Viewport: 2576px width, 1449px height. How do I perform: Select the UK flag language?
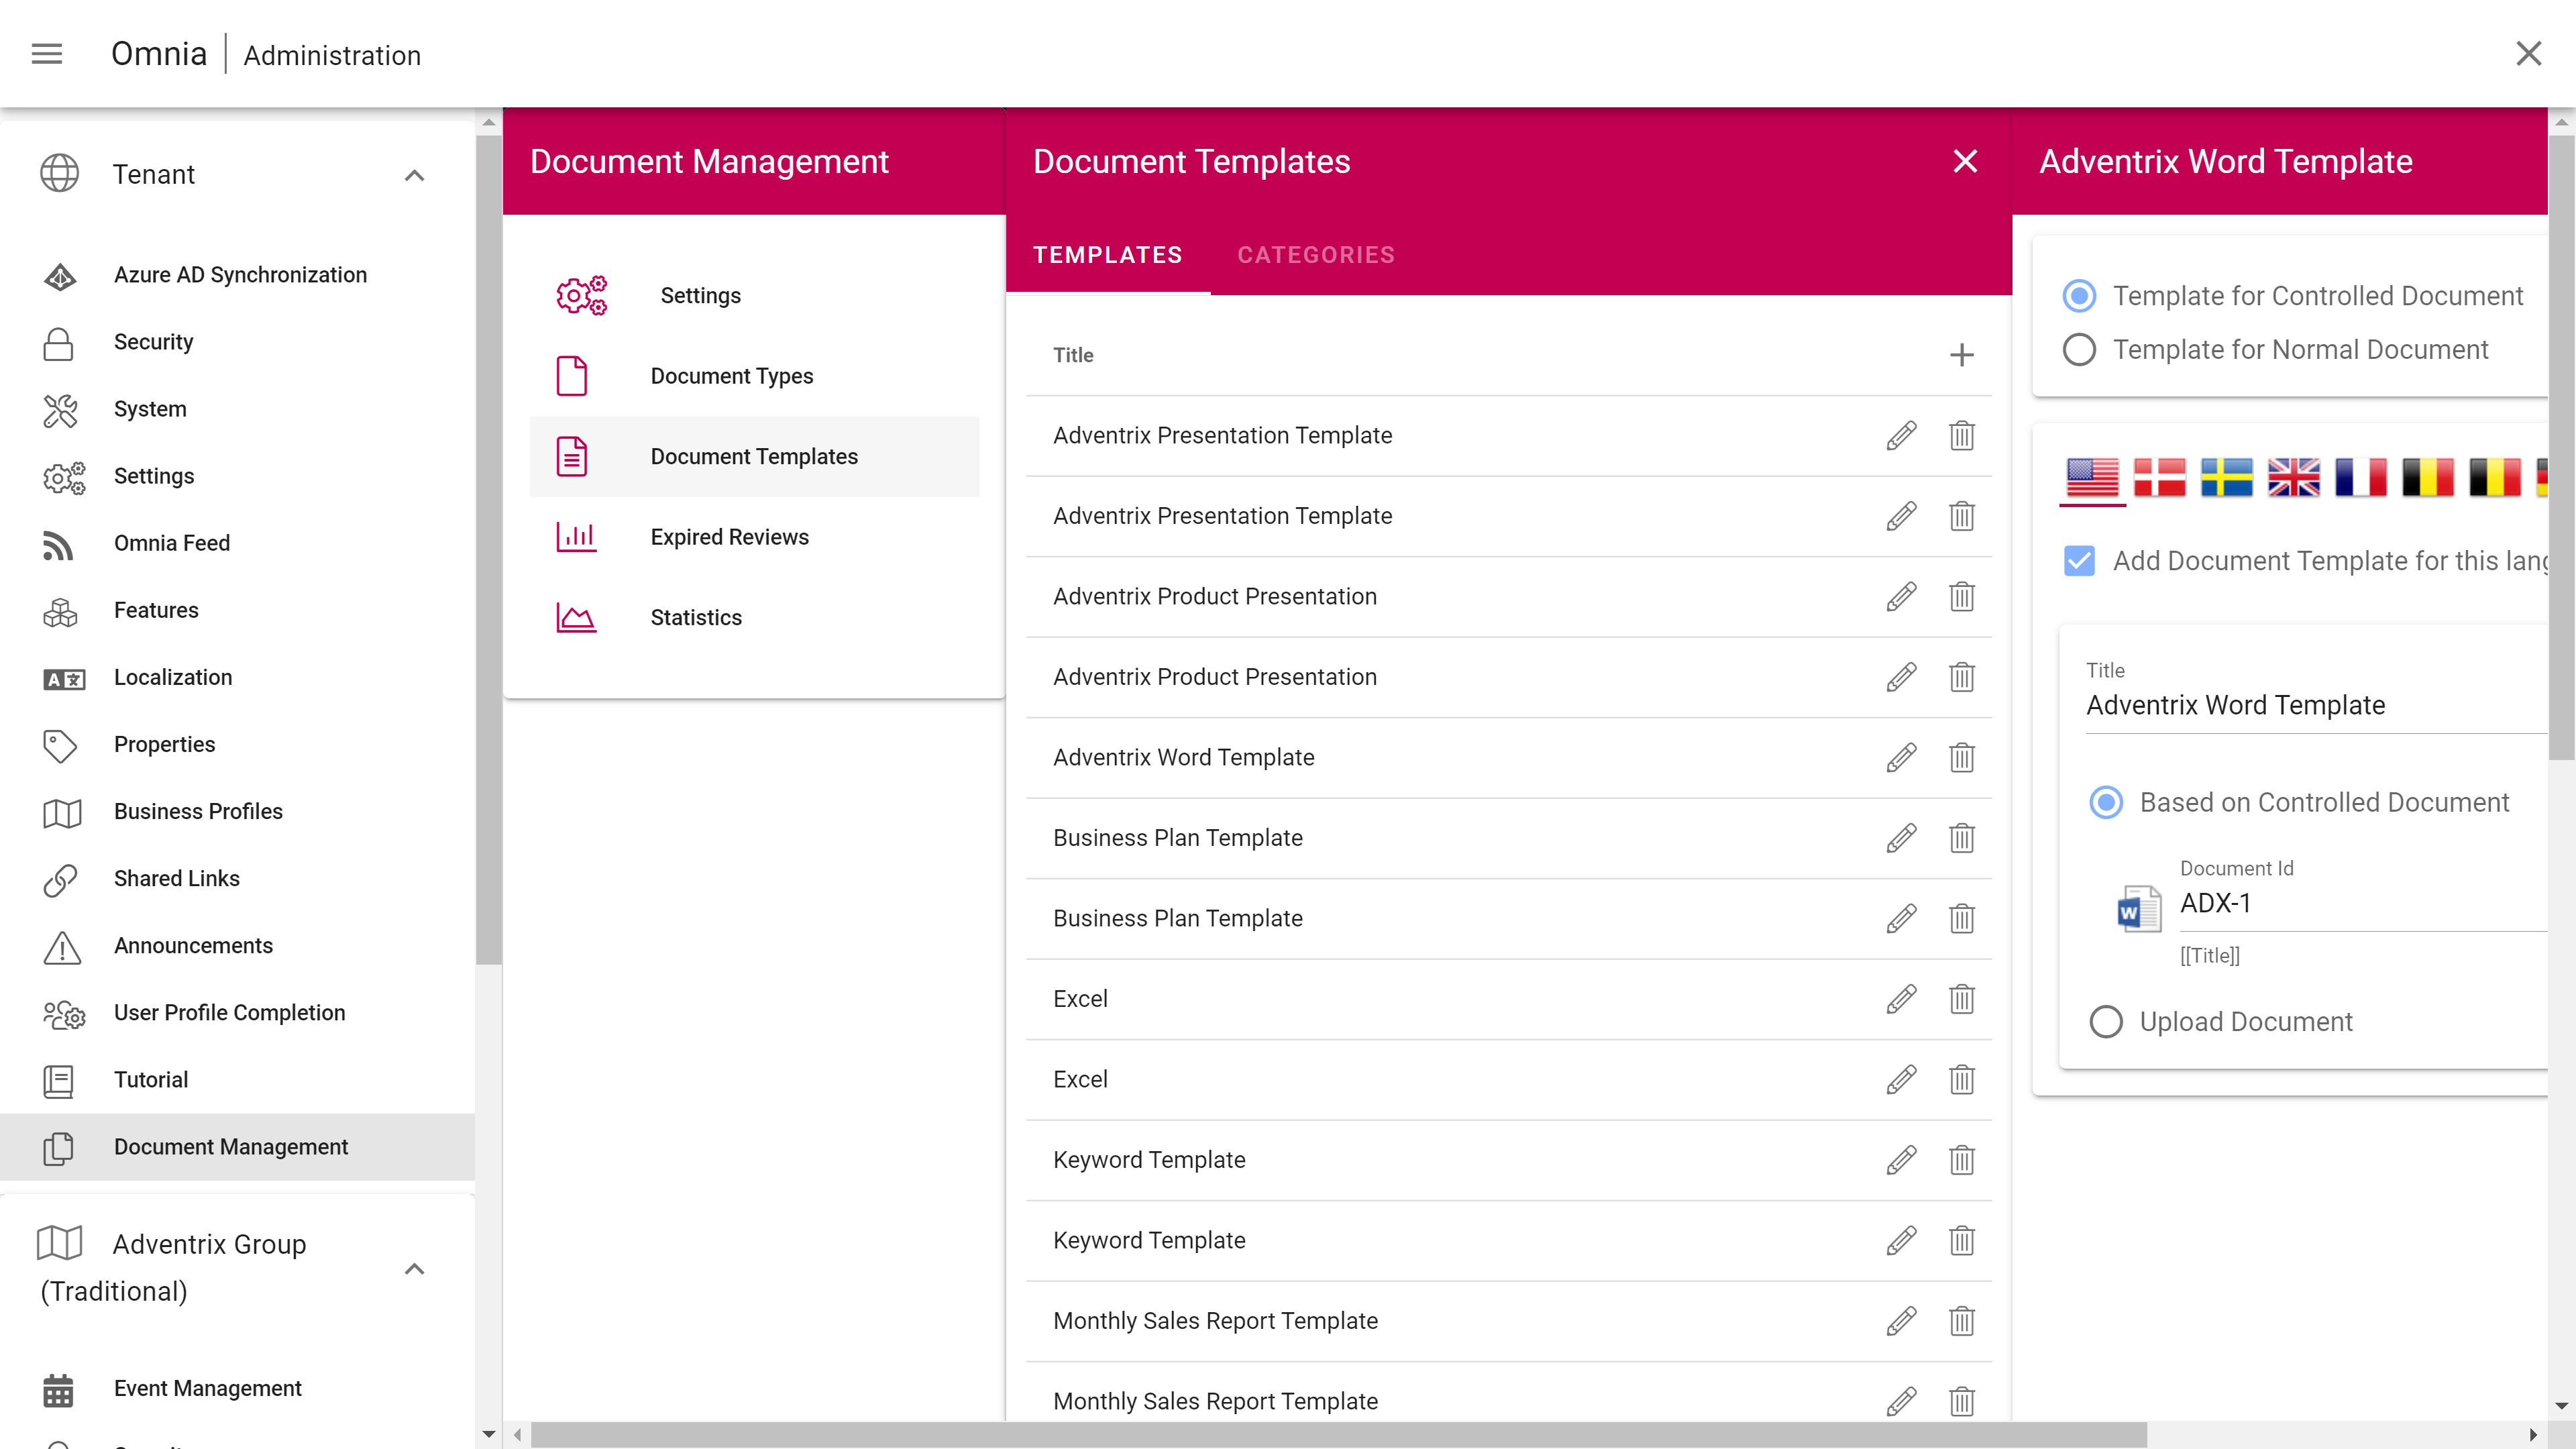tap(2293, 477)
